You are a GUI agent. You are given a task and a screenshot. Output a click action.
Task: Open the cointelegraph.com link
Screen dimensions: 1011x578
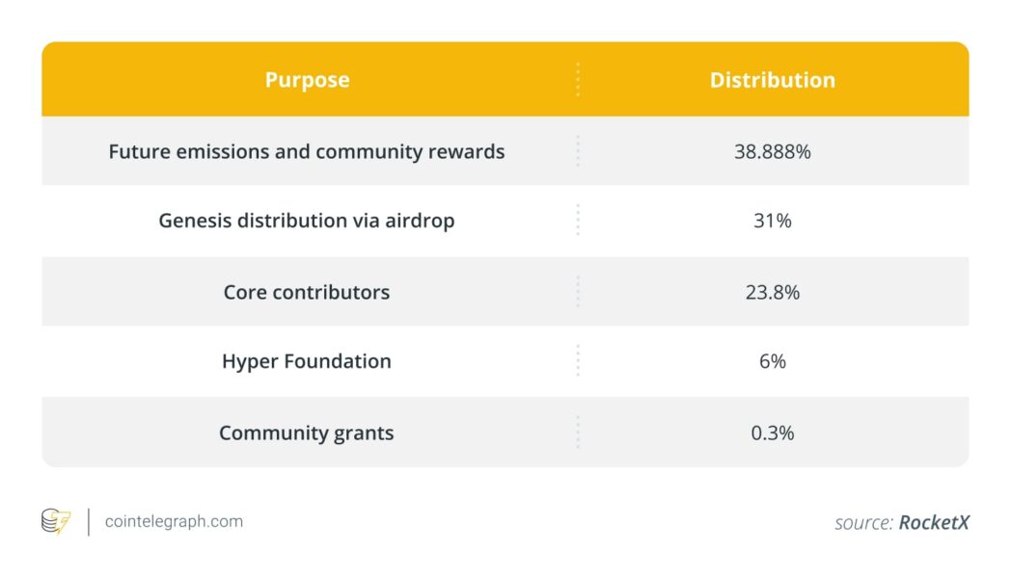174,522
